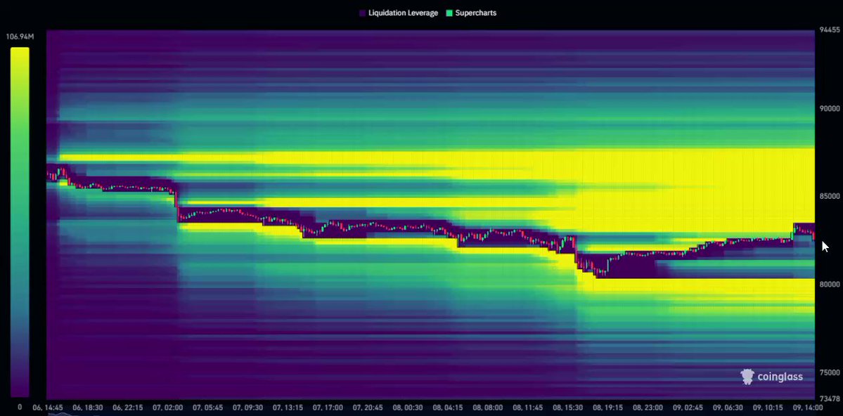This screenshot has height=416, width=843.
Task: Click the 06, 22:15 time axis label
Action: coord(127,408)
